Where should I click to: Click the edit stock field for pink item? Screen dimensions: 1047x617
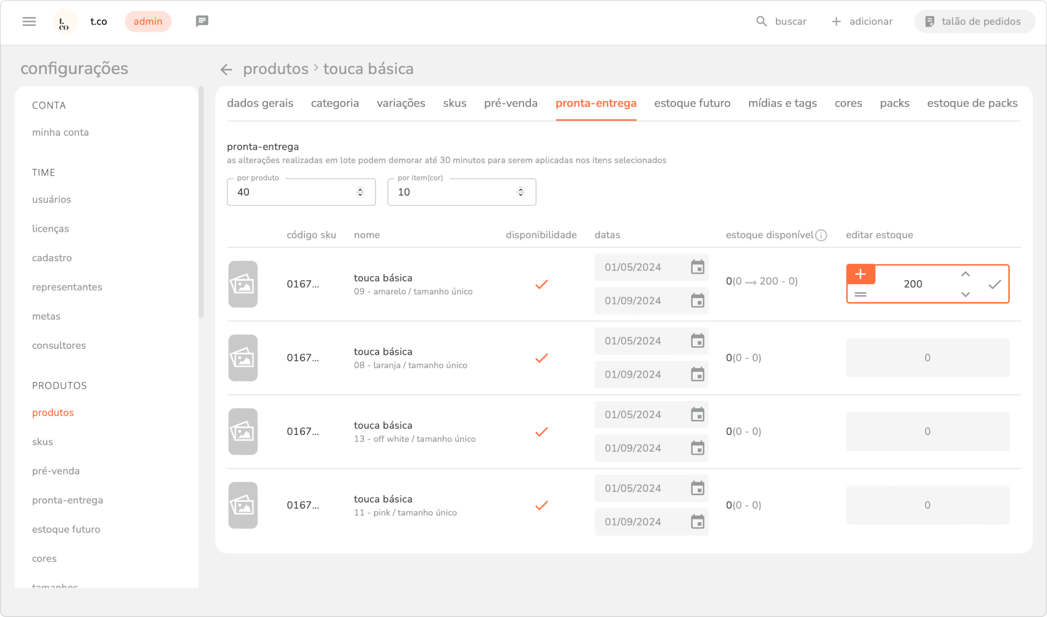click(x=927, y=505)
